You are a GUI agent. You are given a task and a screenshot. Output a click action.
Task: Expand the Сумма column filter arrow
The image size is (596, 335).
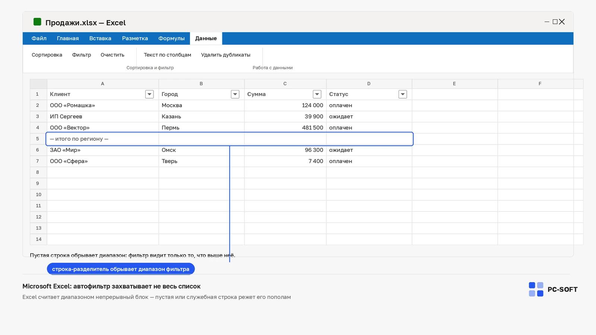pyautogui.click(x=317, y=94)
